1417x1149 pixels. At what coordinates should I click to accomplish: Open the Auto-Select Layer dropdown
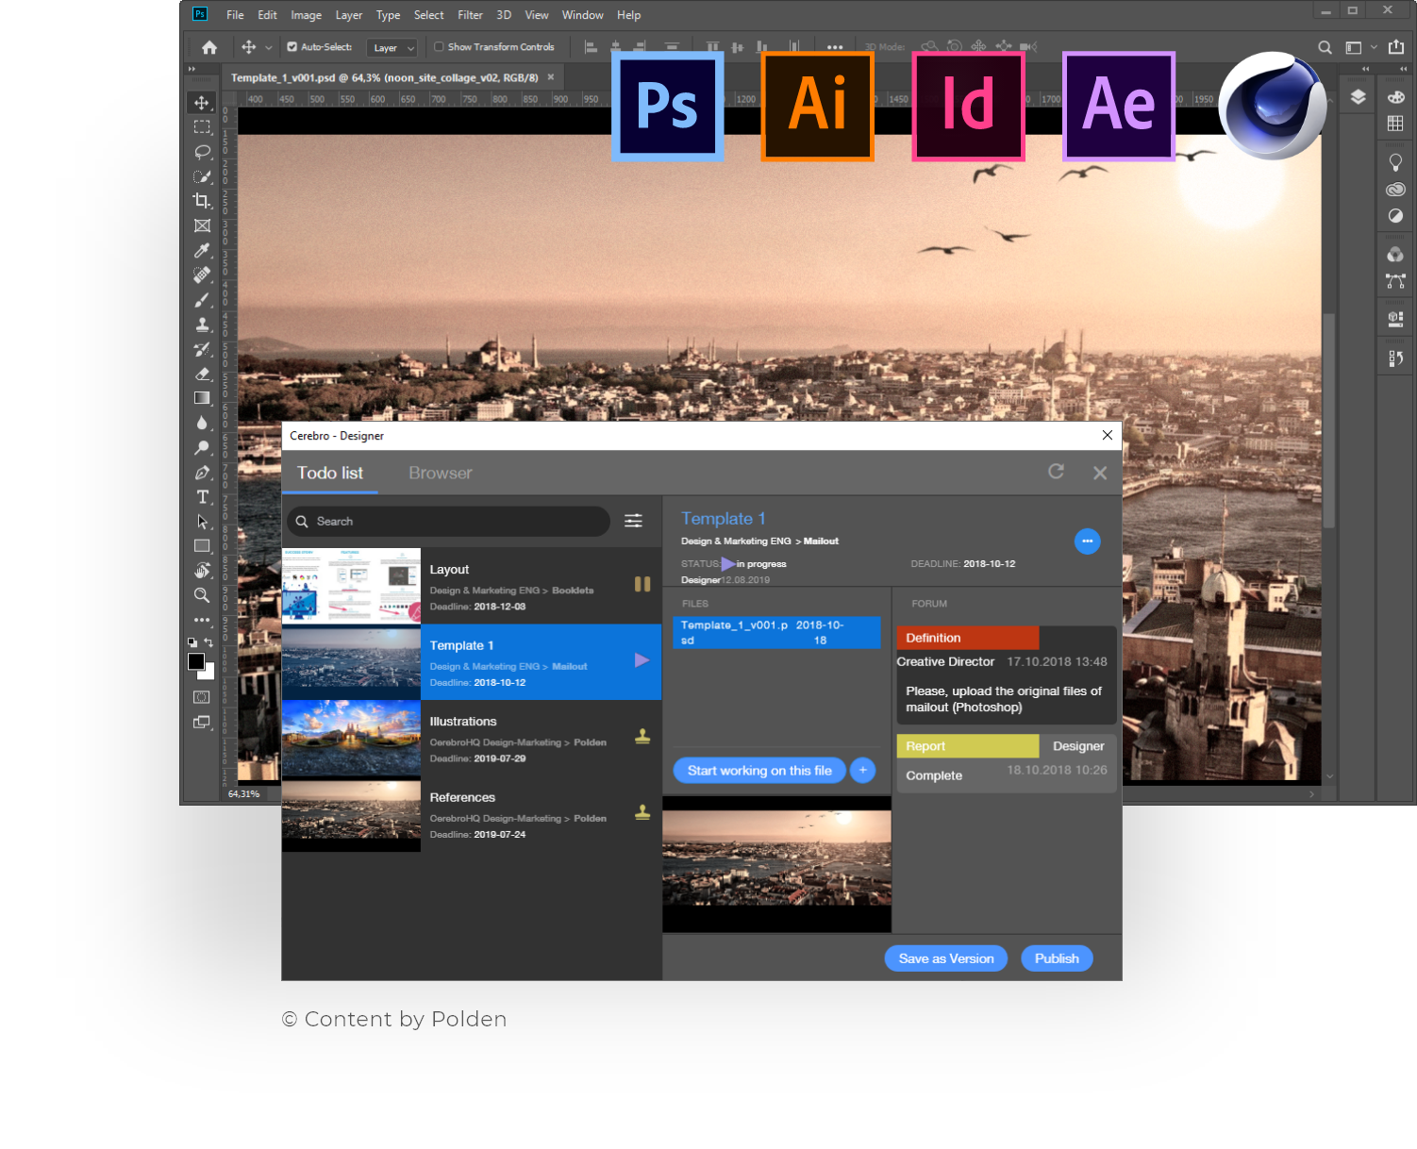pyautogui.click(x=392, y=48)
